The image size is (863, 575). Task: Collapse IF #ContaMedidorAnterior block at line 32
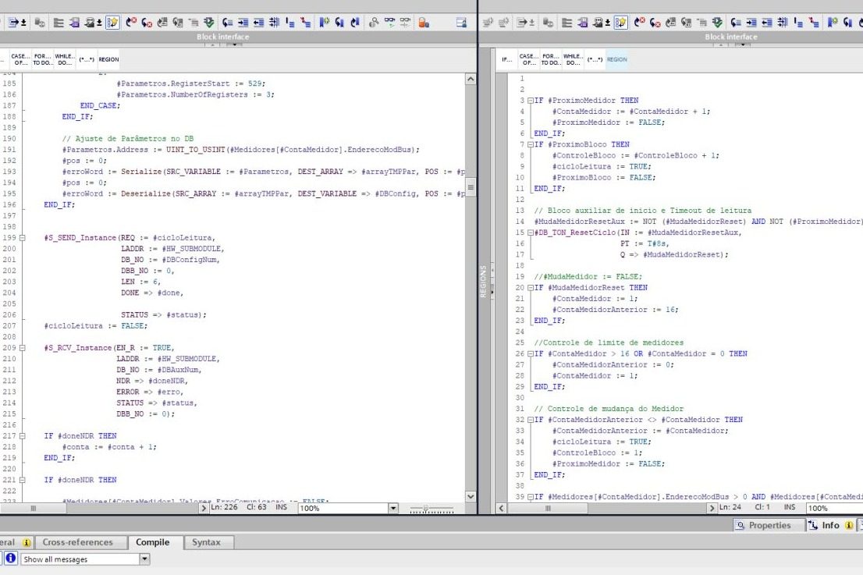(x=531, y=420)
